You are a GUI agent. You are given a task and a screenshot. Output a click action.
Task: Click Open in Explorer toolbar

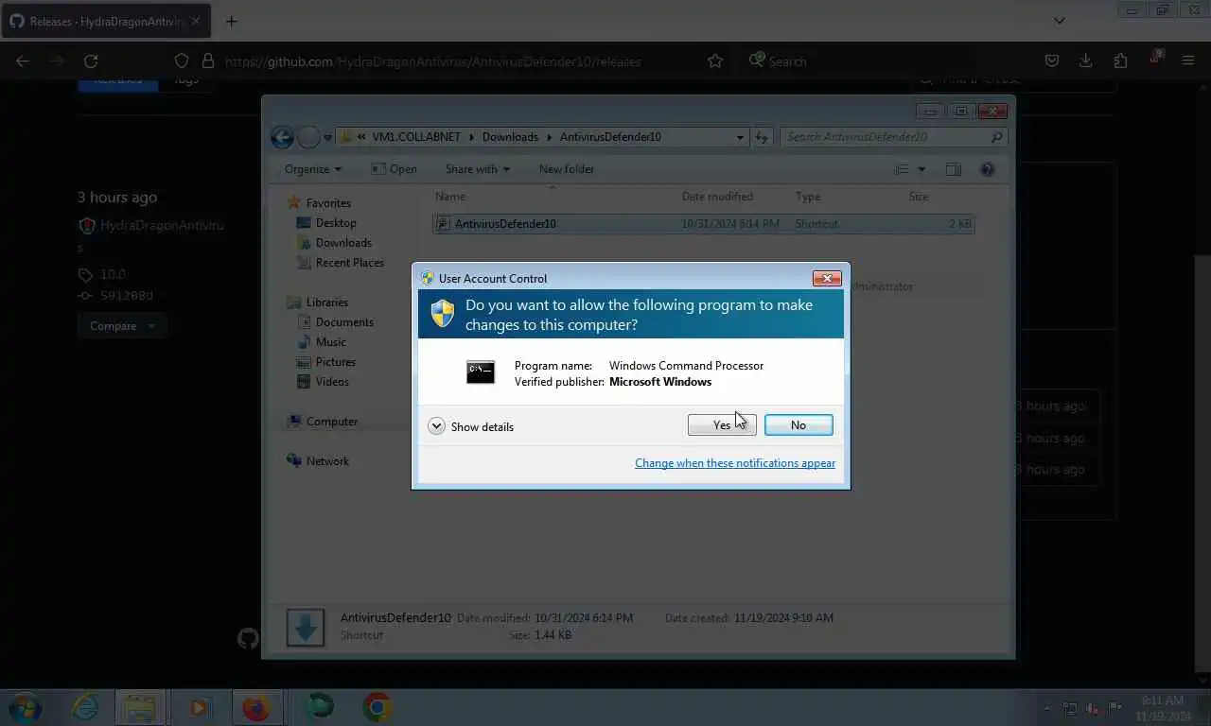pos(394,169)
